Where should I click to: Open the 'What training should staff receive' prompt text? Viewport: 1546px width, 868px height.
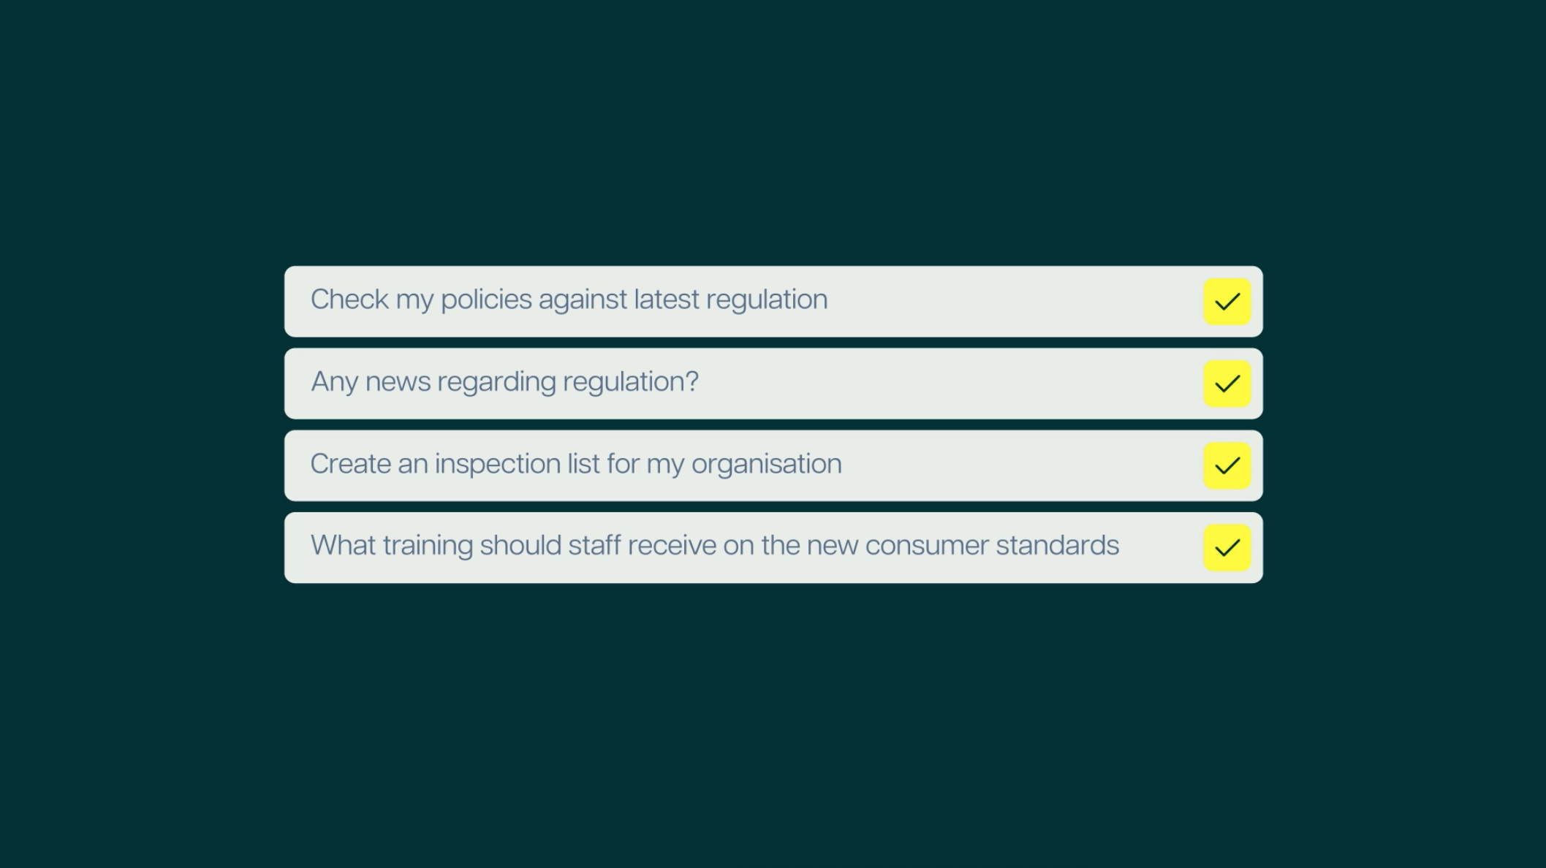pyautogui.click(x=714, y=546)
